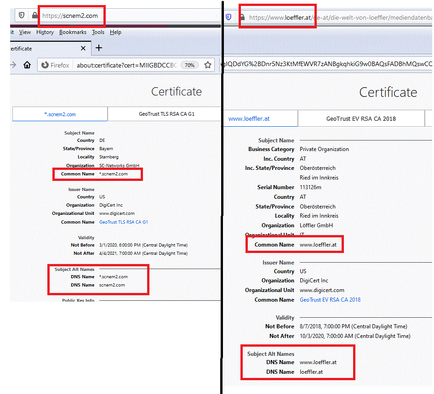Open a new tab with plus button
This screenshot has height=394, width=434.
(99, 48)
